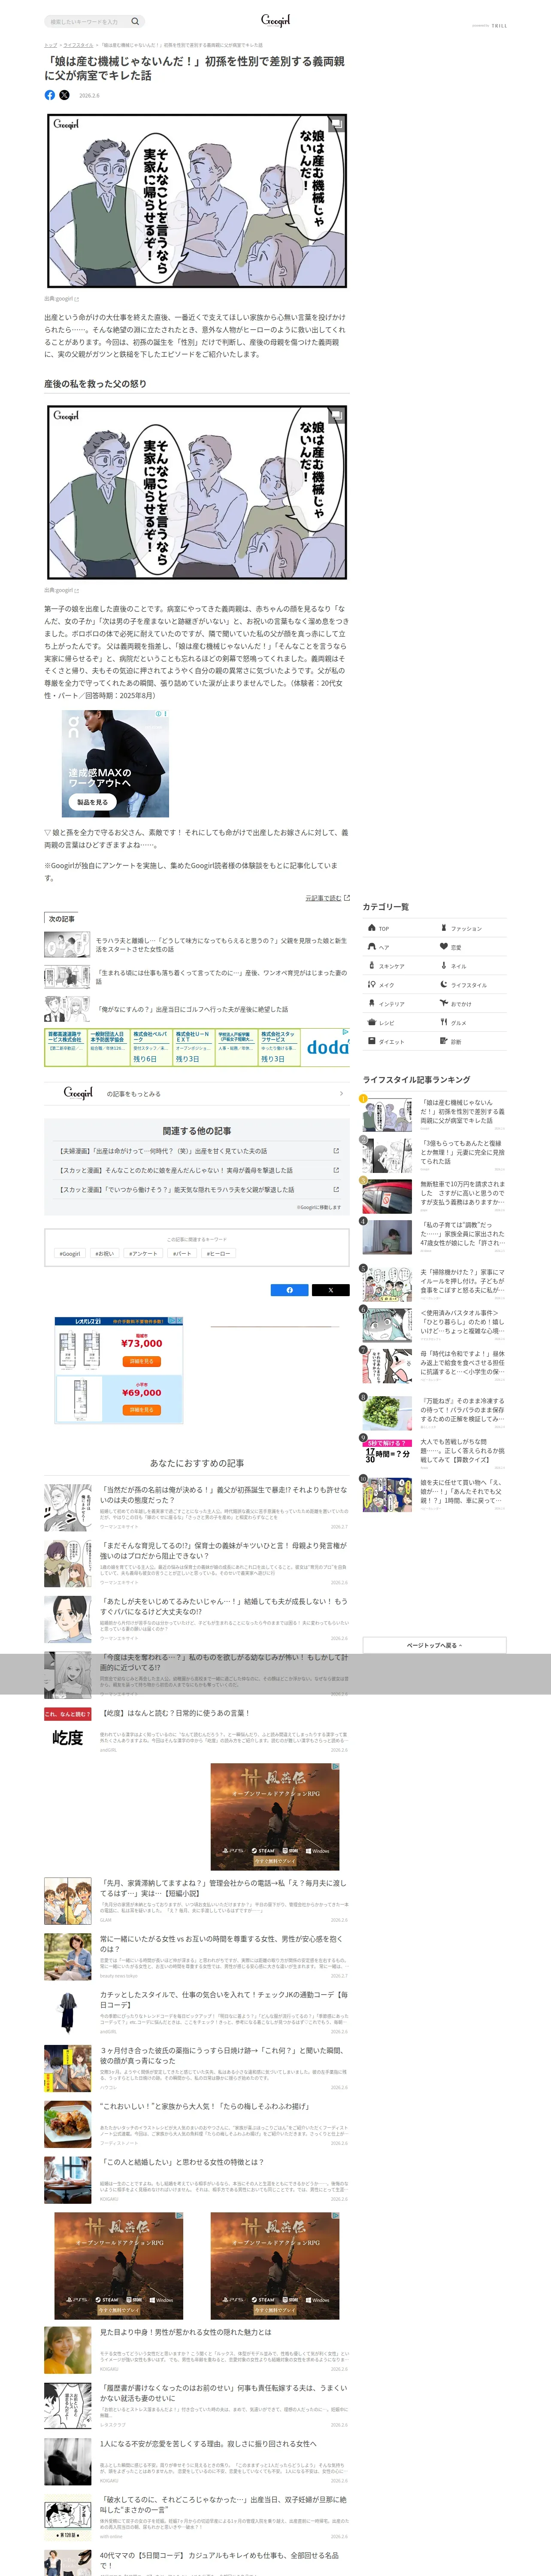Viewport: 551px width, 2576px height.
Task: Open recommended article まだそんな育児してるの
Action: [x=197, y=1564]
